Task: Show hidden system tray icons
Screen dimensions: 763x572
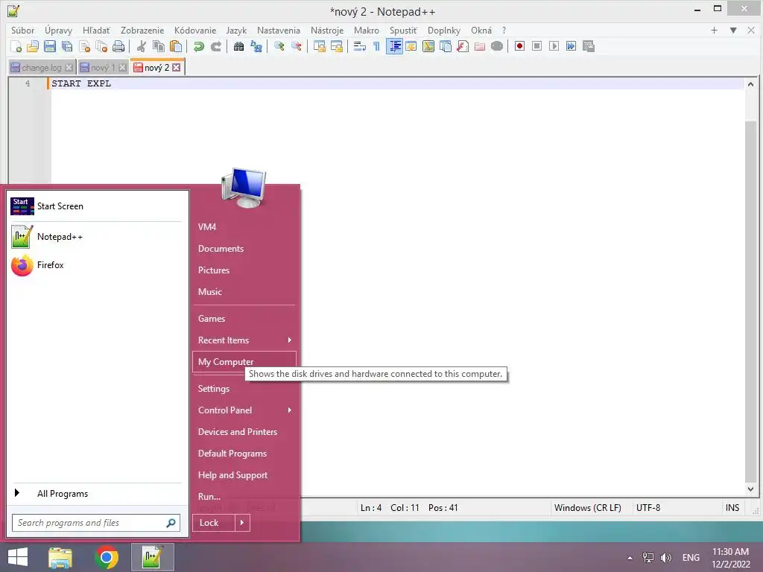Action: 630,558
